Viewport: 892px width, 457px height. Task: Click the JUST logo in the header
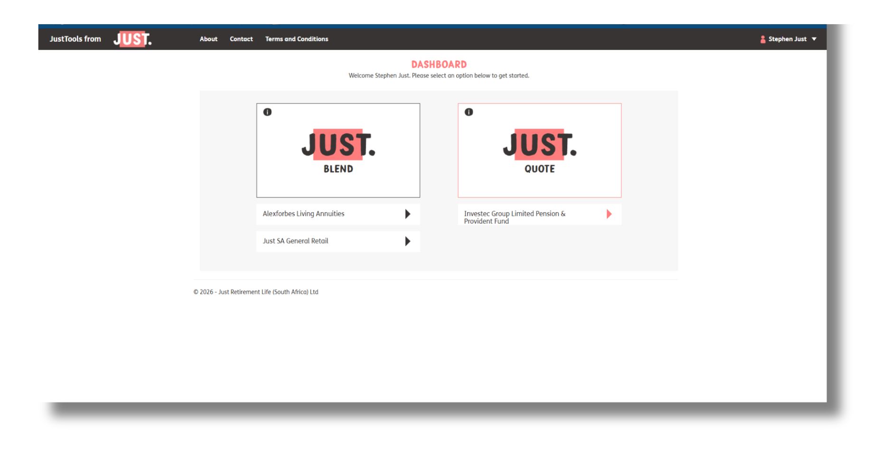pyautogui.click(x=132, y=39)
